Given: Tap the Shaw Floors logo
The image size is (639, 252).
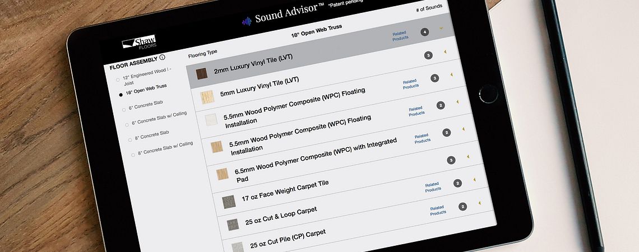Looking at the screenshot, I should click(x=139, y=43).
